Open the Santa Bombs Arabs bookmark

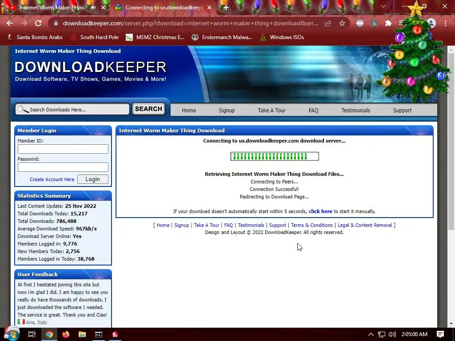(x=35, y=37)
